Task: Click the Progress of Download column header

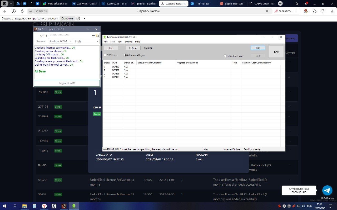Action: click(204, 63)
